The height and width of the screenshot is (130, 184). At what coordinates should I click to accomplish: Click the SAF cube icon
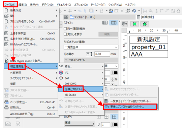point(61,78)
